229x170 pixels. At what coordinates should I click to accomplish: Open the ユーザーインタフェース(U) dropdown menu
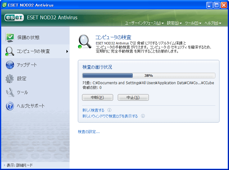click(144, 23)
